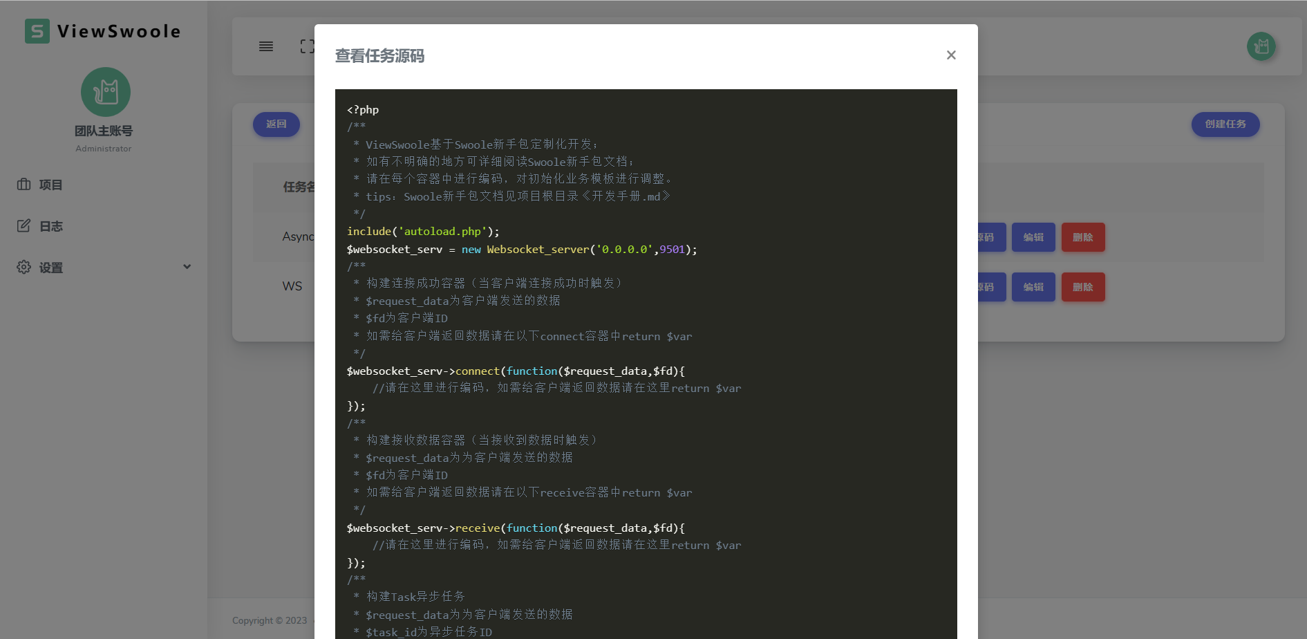The height and width of the screenshot is (639, 1307).
Task: Open the user avatar at top right
Action: click(1261, 46)
